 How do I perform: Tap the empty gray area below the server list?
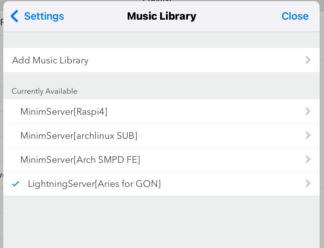pos(161,221)
